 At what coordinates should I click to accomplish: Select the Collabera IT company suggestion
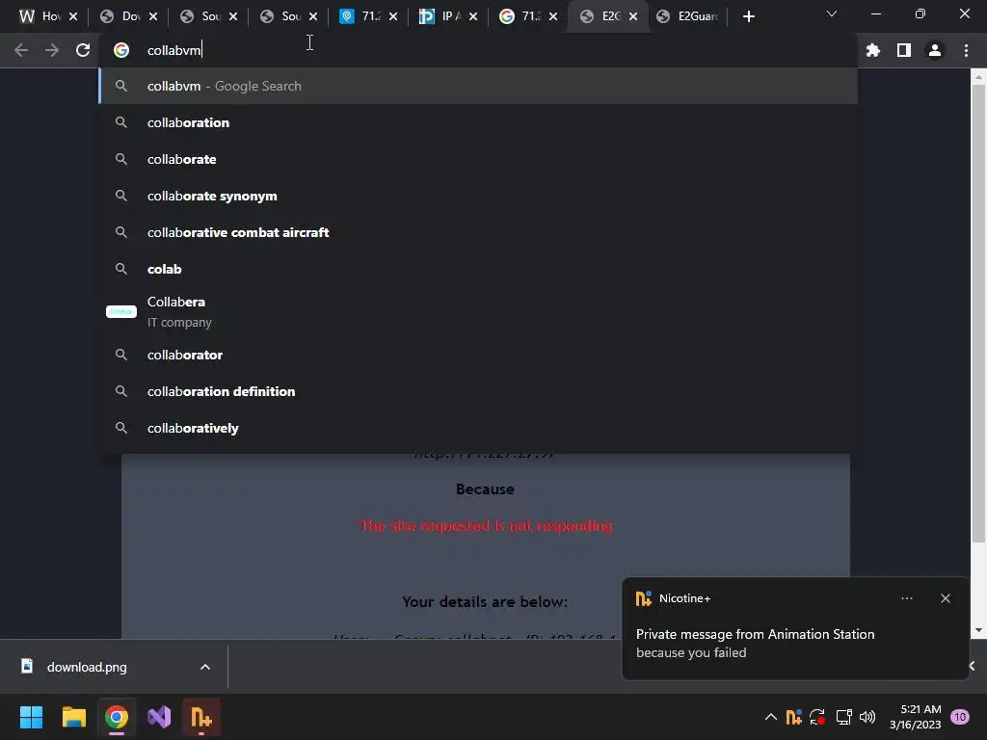point(478,311)
